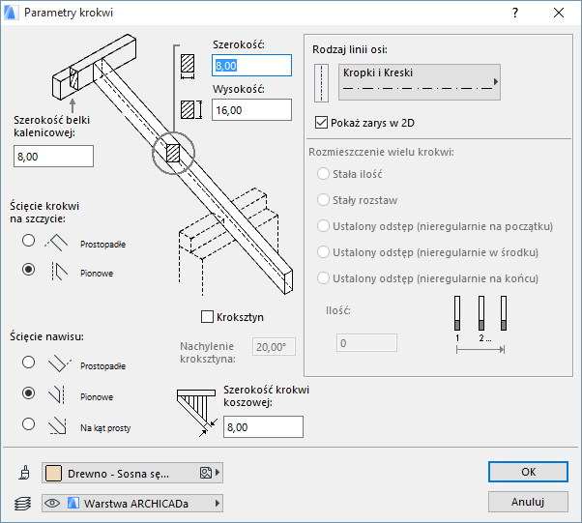Click arrow on line type selector

tap(496, 81)
